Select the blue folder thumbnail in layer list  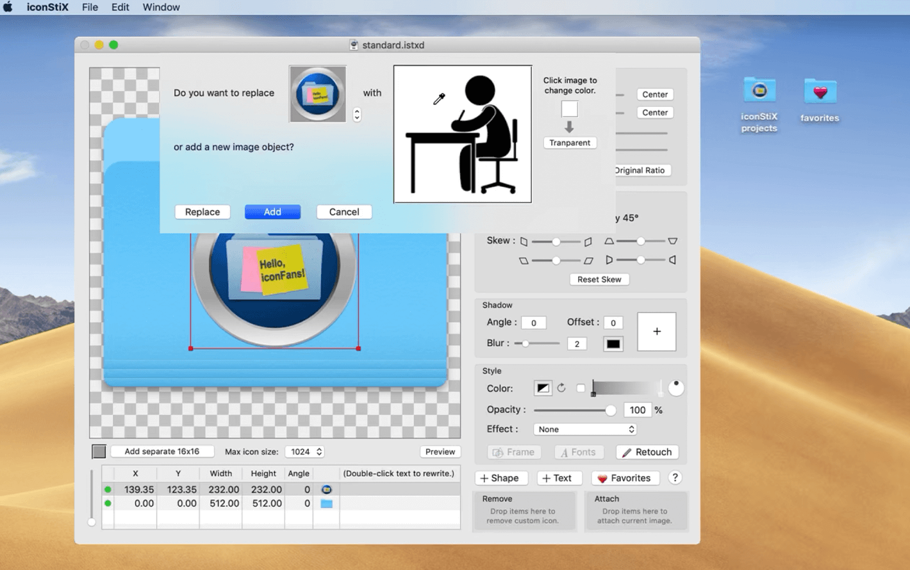coord(326,503)
